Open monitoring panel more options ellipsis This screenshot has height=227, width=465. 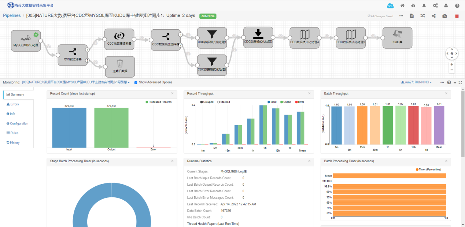[x=442, y=82]
